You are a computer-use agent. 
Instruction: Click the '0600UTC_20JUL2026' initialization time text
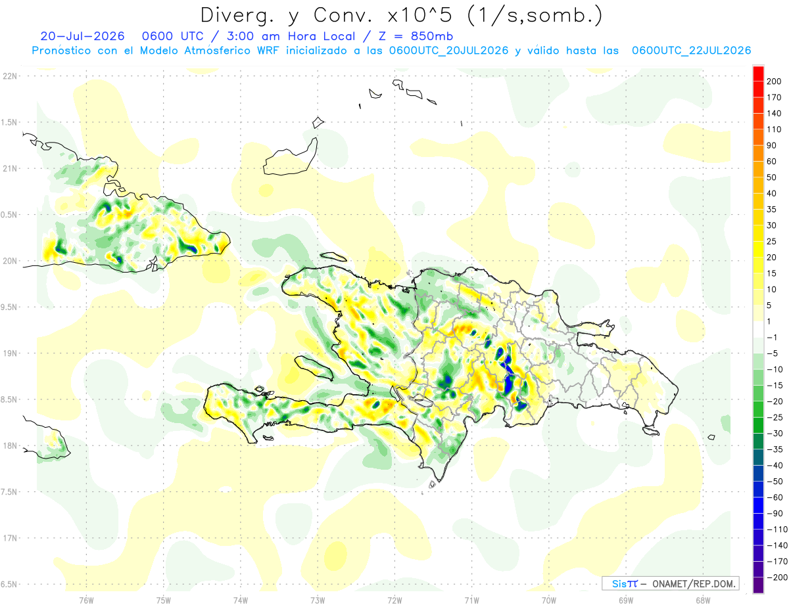coord(449,51)
